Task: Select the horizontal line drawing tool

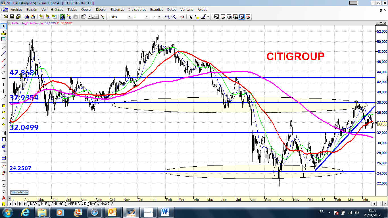Action: 4,78
